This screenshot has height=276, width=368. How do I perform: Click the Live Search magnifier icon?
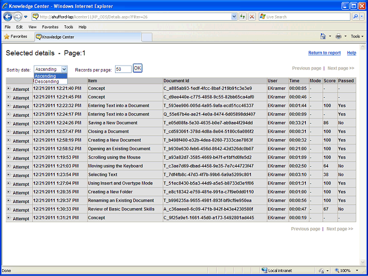point(356,17)
